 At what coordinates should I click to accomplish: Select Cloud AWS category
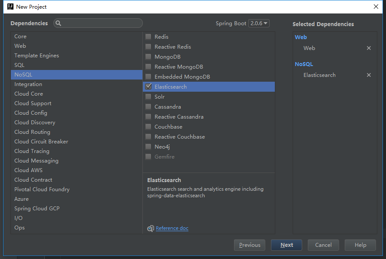pyautogui.click(x=76, y=170)
